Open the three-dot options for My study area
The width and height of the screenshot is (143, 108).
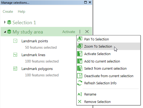click(80, 32)
